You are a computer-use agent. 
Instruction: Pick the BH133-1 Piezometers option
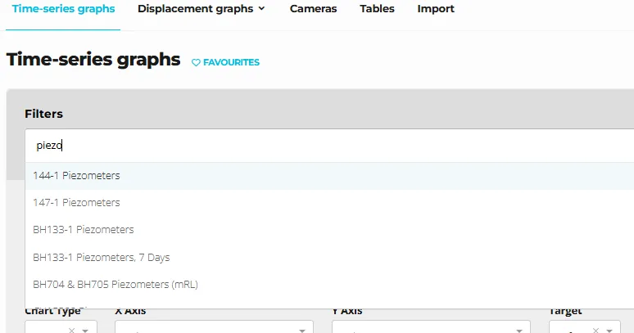click(84, 230)
